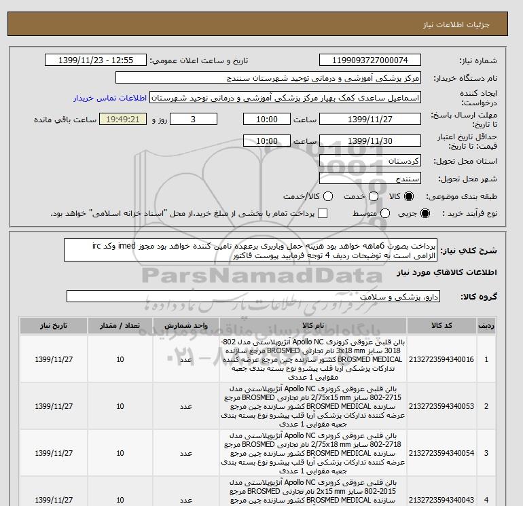Click the تعداد / مقدار column header
The height and width of the screenshot is (506, 523).
click(x=120, y=325)
